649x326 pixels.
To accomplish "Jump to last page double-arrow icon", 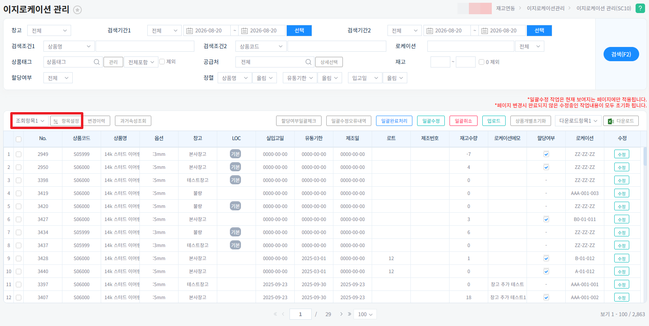I will point(349,314).
